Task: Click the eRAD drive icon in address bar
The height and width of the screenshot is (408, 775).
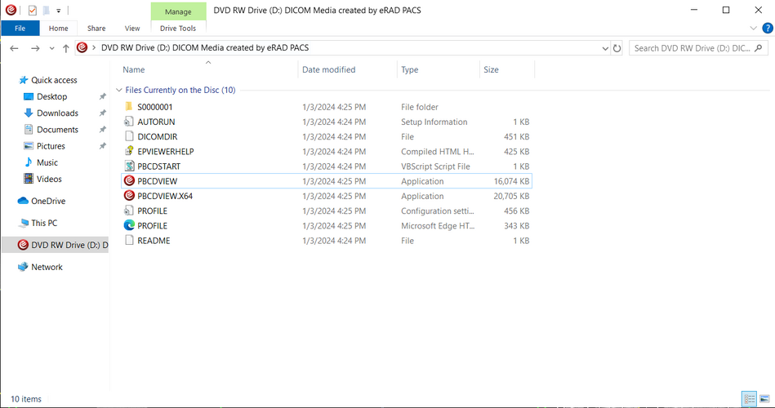Action: 82,47
